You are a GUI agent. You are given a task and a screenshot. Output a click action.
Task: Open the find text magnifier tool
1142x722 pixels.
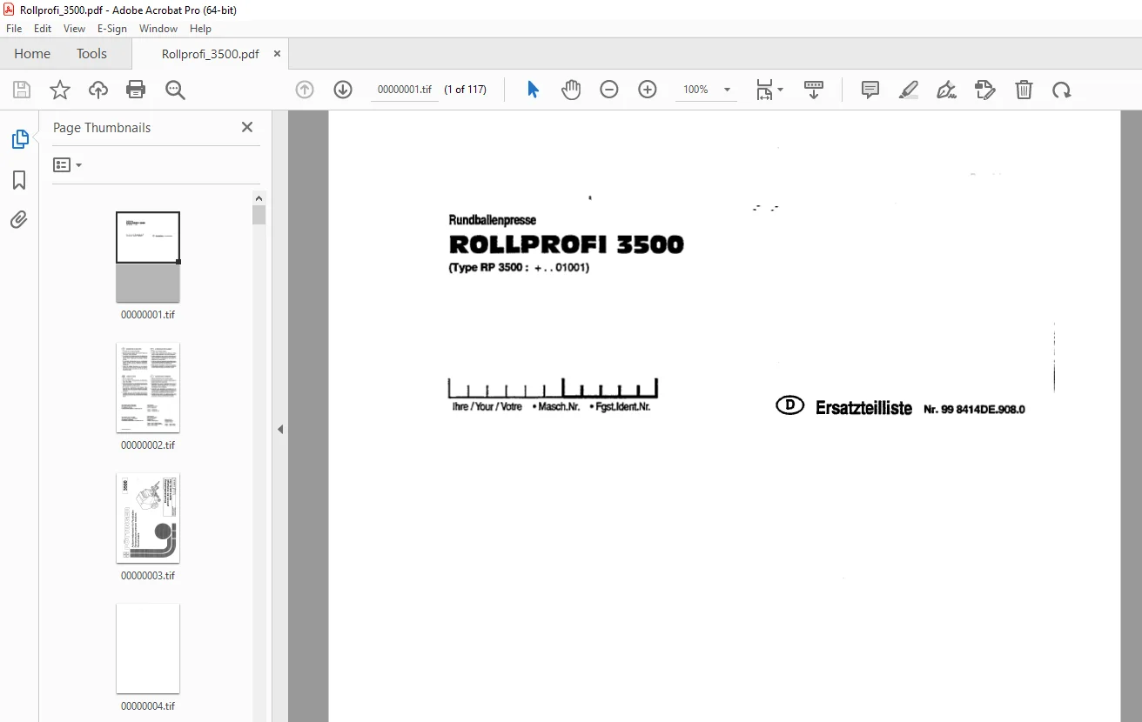[175, 90]
